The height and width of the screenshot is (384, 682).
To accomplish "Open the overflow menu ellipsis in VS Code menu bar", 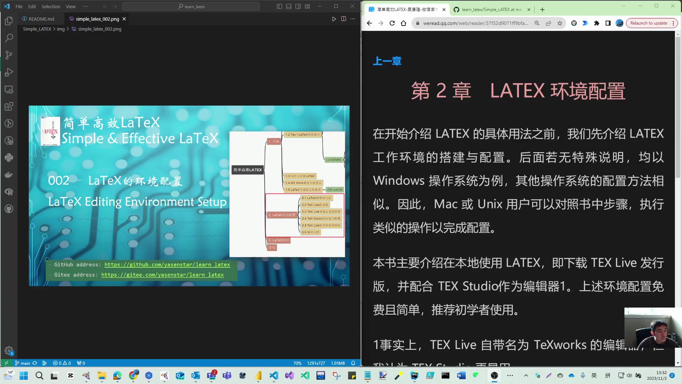I will tap(85, 6).
